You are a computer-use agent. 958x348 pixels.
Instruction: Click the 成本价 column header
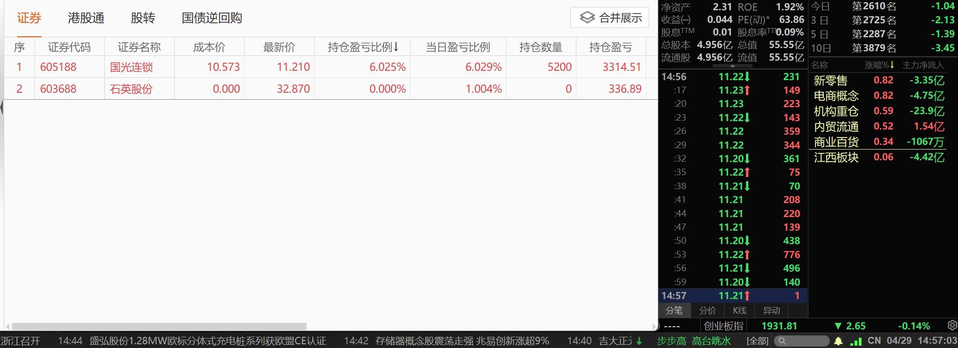[209, 47]
